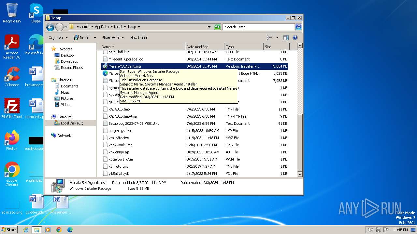Select Videos library
417x234 pixels.
pyautogui.click(x=66, y=105)
